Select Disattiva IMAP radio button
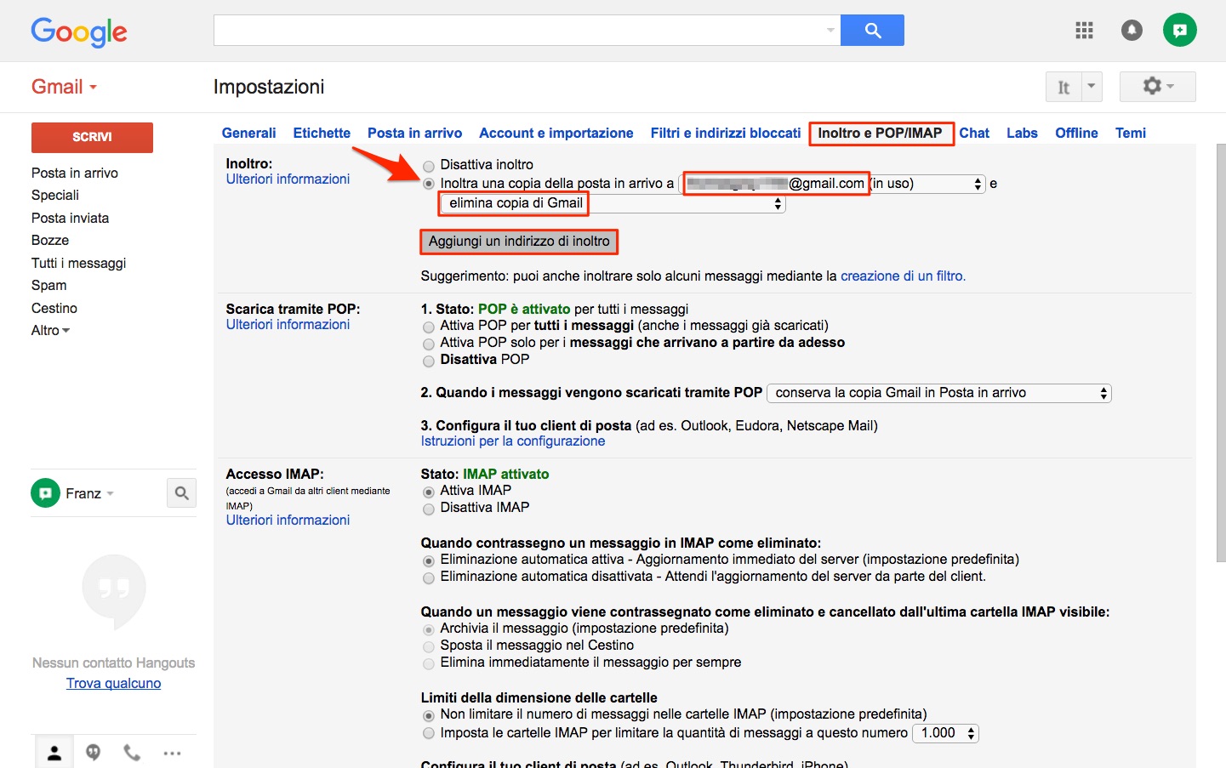The image size is (1226, 768). [429, 509]
